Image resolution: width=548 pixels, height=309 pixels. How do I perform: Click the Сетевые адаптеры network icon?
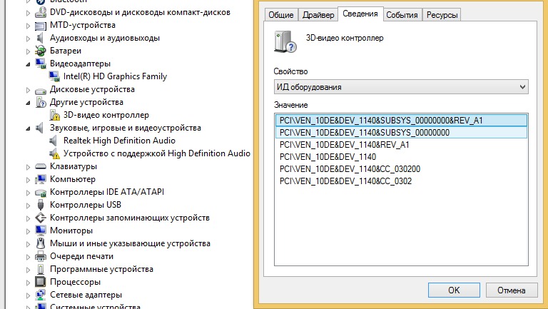[41, 295]
